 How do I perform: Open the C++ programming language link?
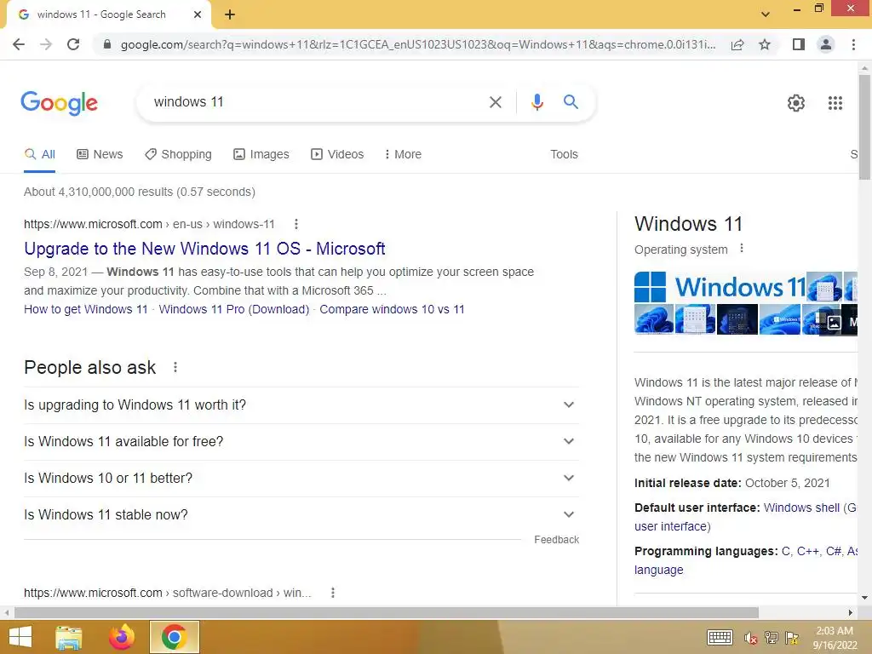coord(807,551)
